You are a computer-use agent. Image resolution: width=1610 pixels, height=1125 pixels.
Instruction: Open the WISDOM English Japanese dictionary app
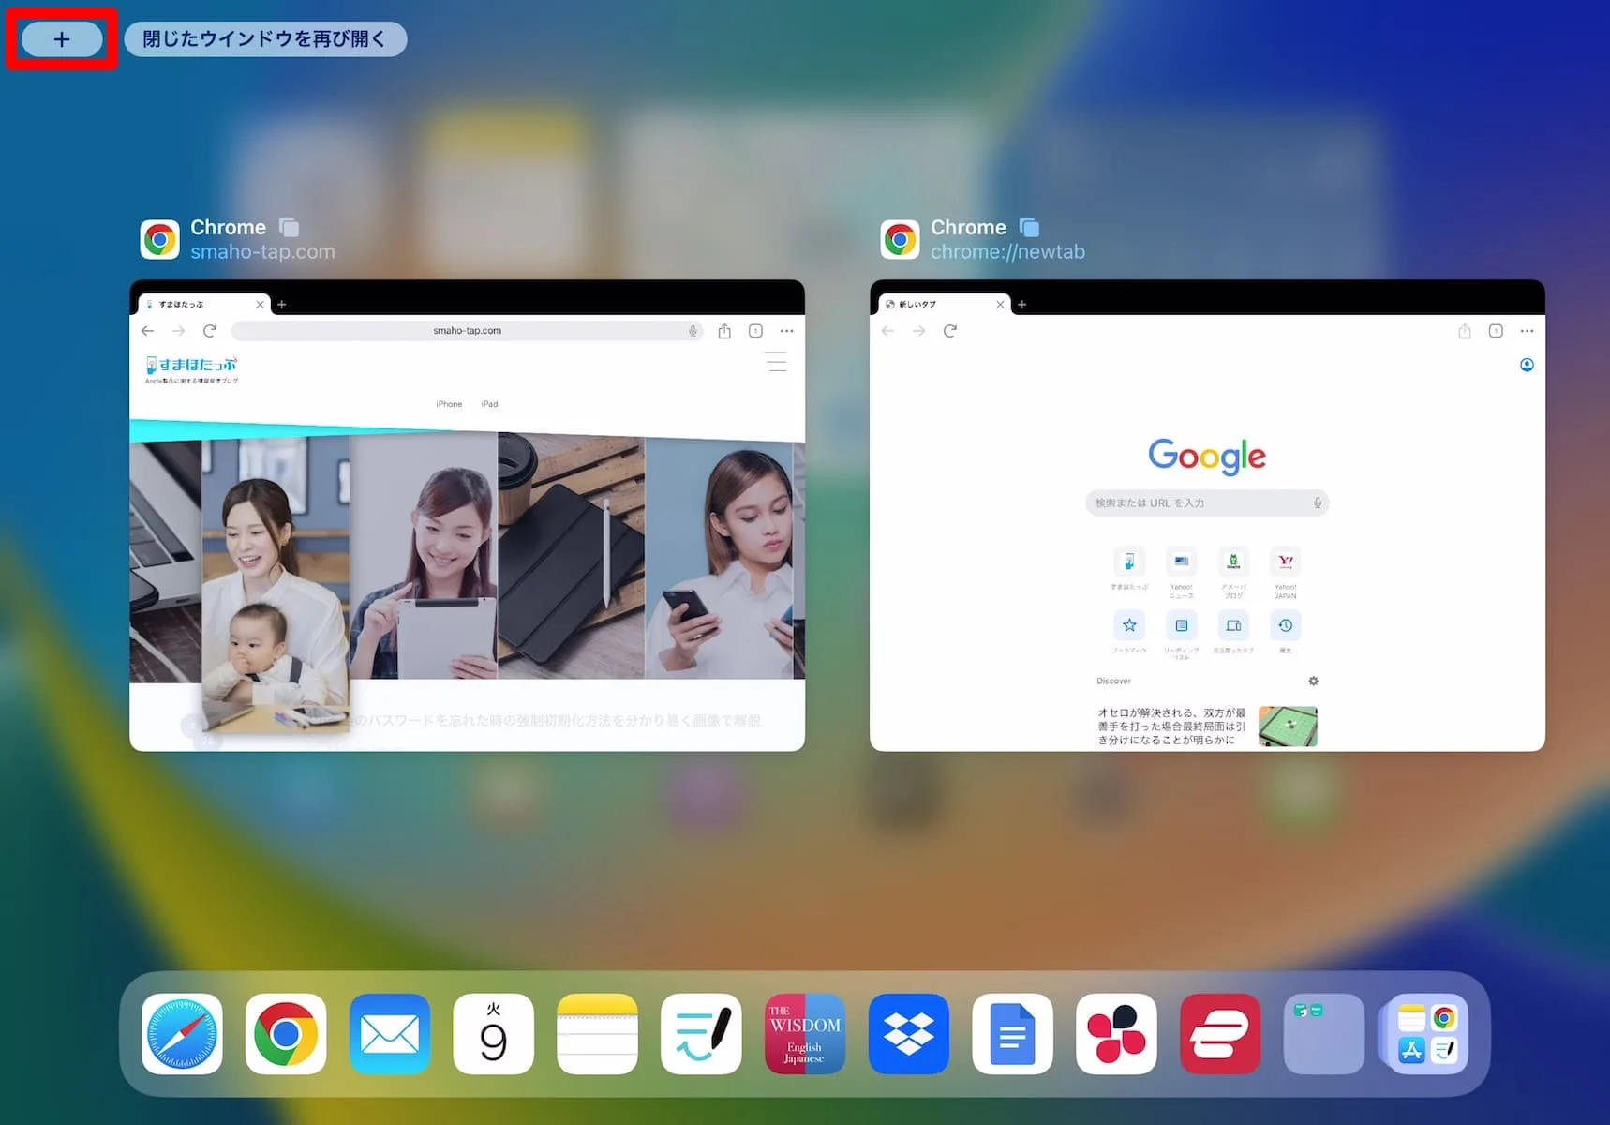click(x=805, y=1034)
